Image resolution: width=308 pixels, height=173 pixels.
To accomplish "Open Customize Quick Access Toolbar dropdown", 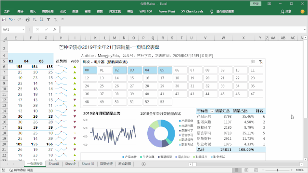I will (x=63, y=19).
